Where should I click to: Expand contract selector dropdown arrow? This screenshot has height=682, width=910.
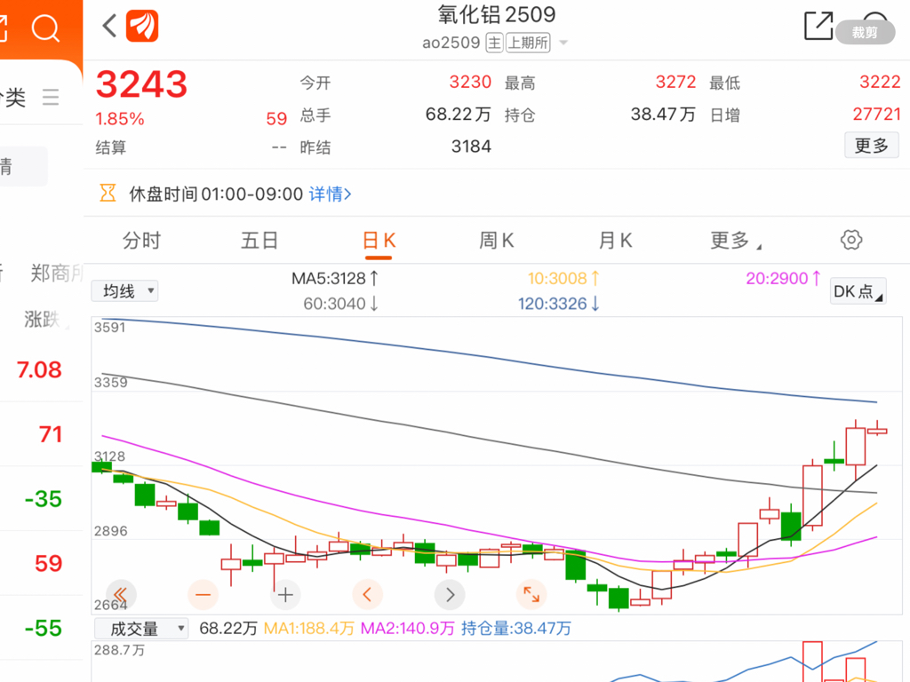[x=563, y=43]
